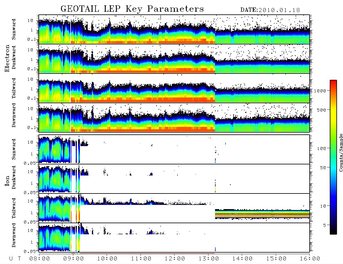Click the "16:00" time tick label

[x=310, y=259]
